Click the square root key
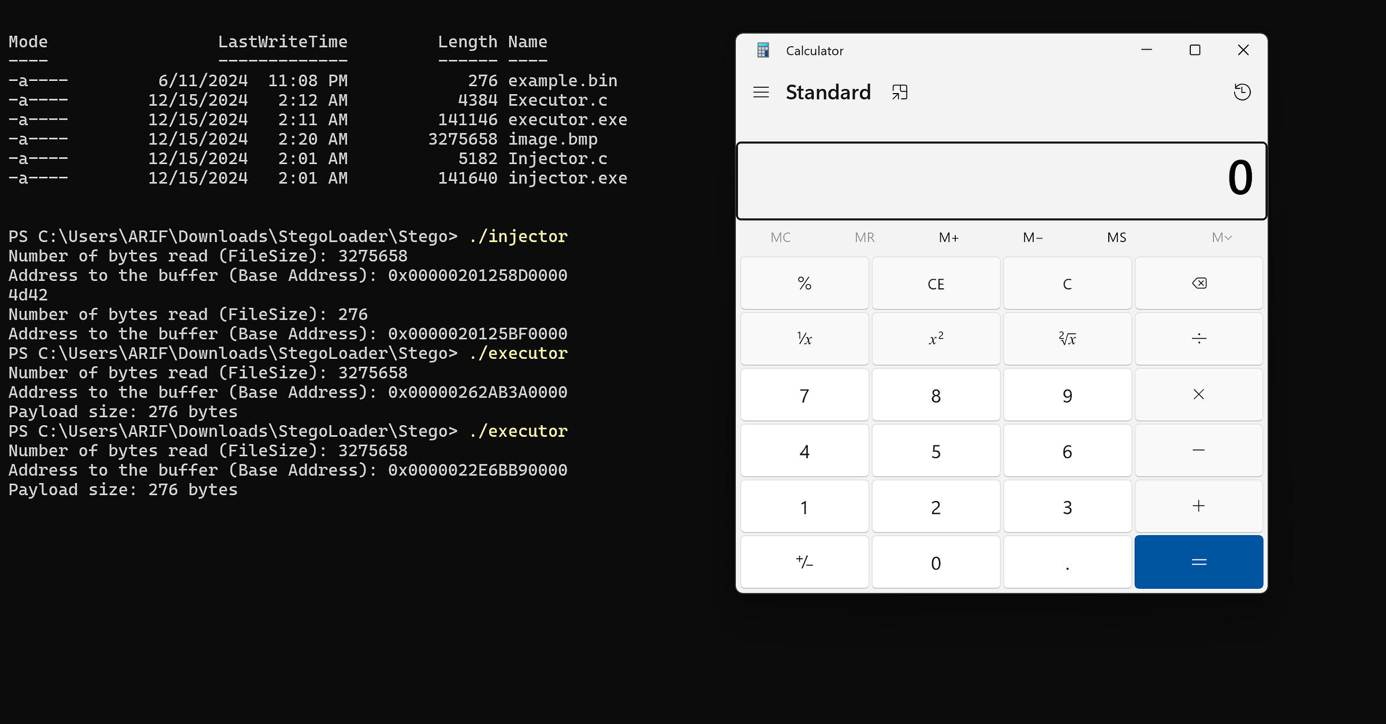 pyautogui.click(x=1067, y=339)
